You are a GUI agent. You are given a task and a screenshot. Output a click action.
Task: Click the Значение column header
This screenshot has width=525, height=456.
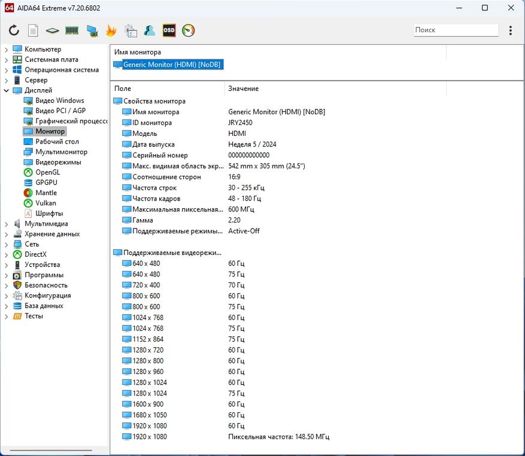click(243, 89)
